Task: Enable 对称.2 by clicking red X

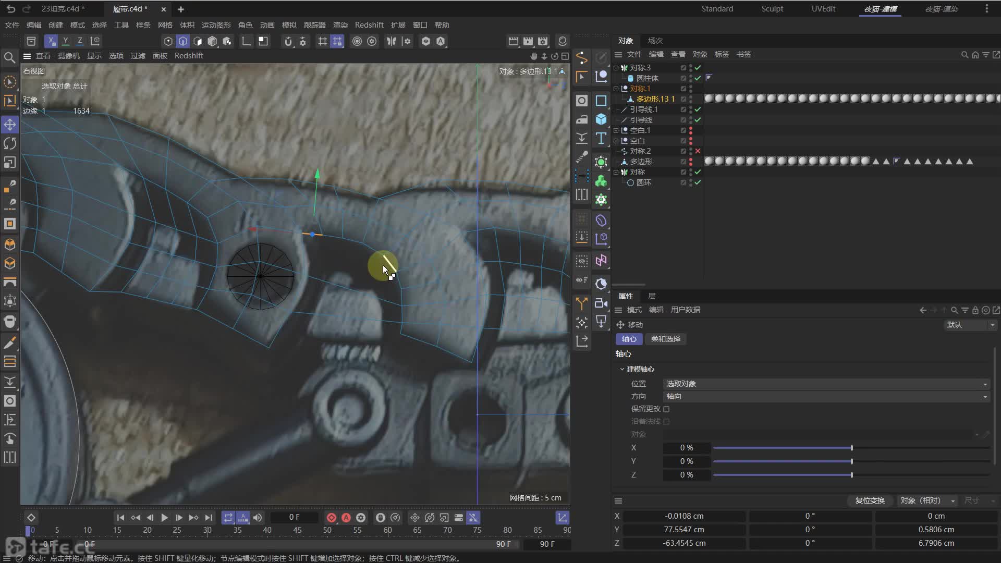Action: pos(698,151)
